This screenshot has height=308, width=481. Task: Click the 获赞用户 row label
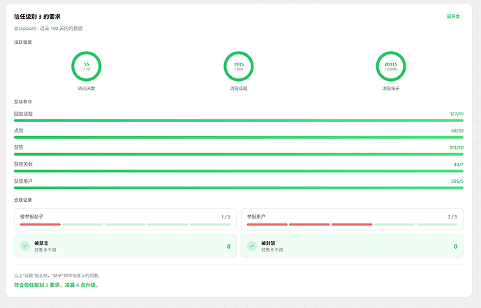[23, 182]
